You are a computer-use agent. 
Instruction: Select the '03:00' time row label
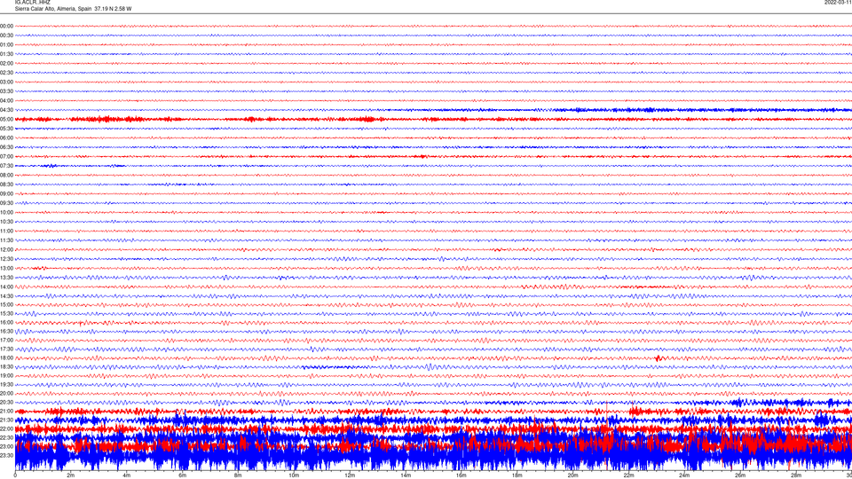pos(6,82)
